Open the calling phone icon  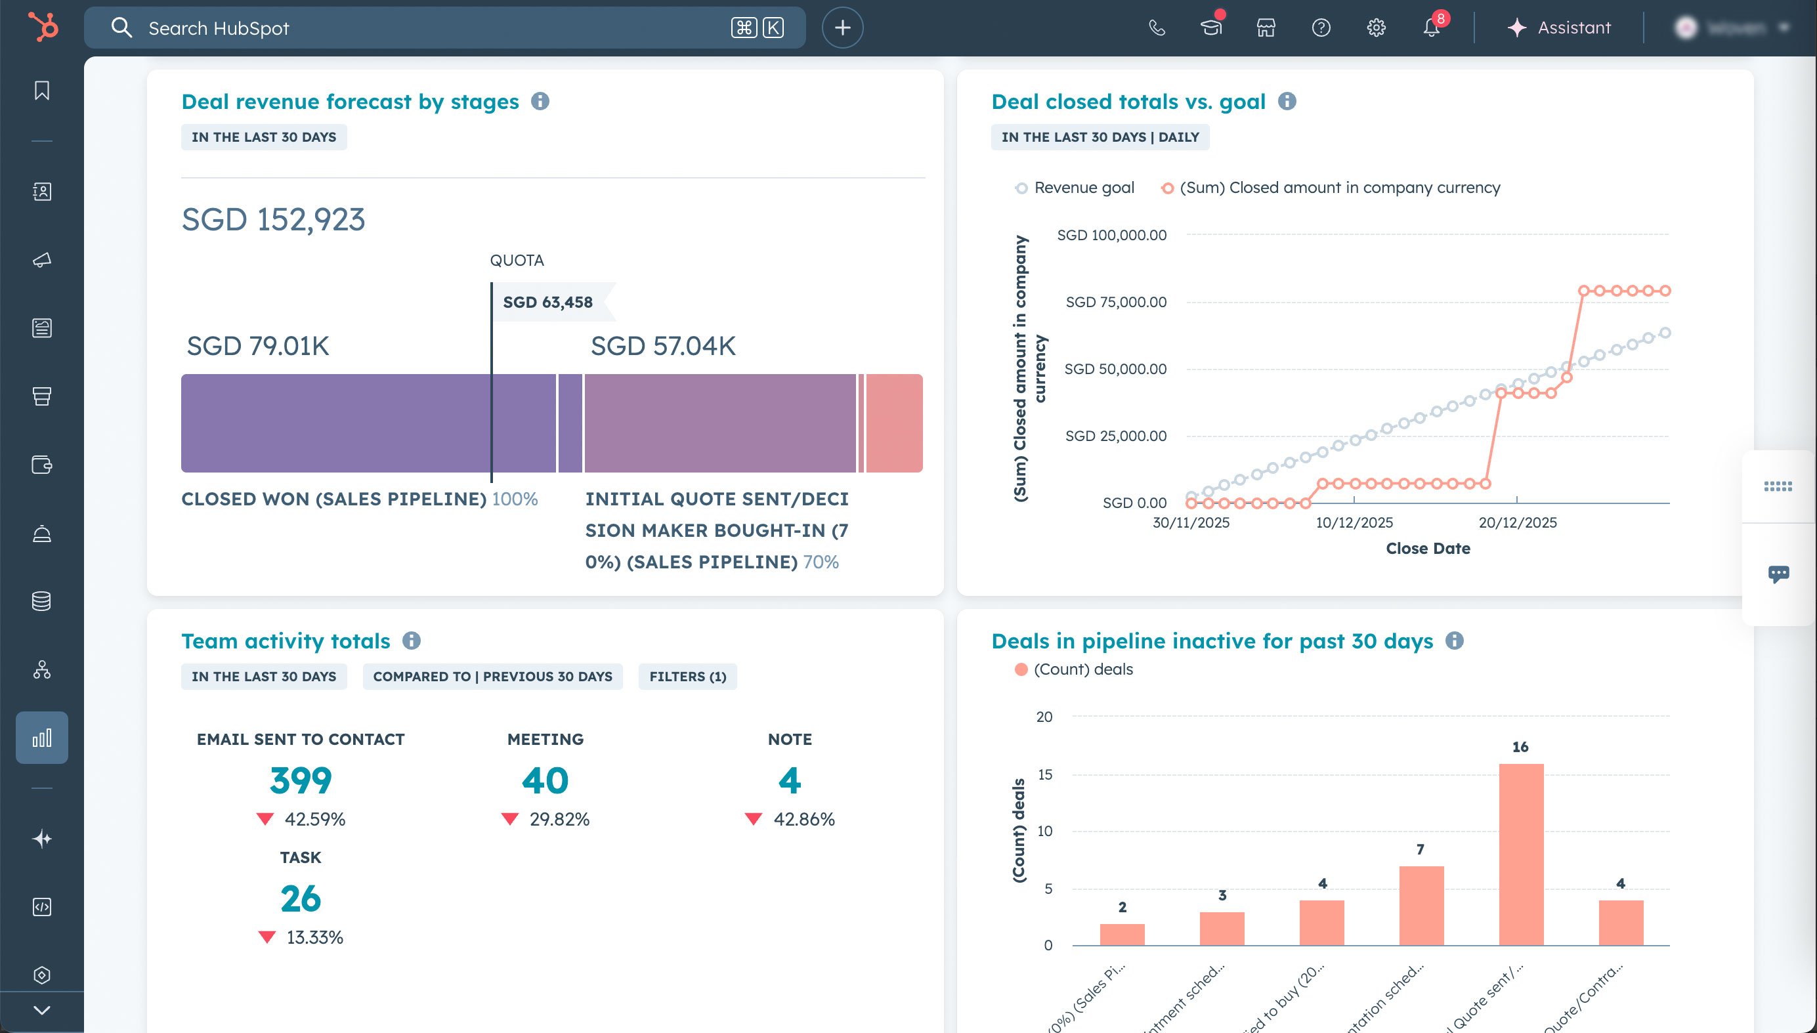tap(1157, 28)
